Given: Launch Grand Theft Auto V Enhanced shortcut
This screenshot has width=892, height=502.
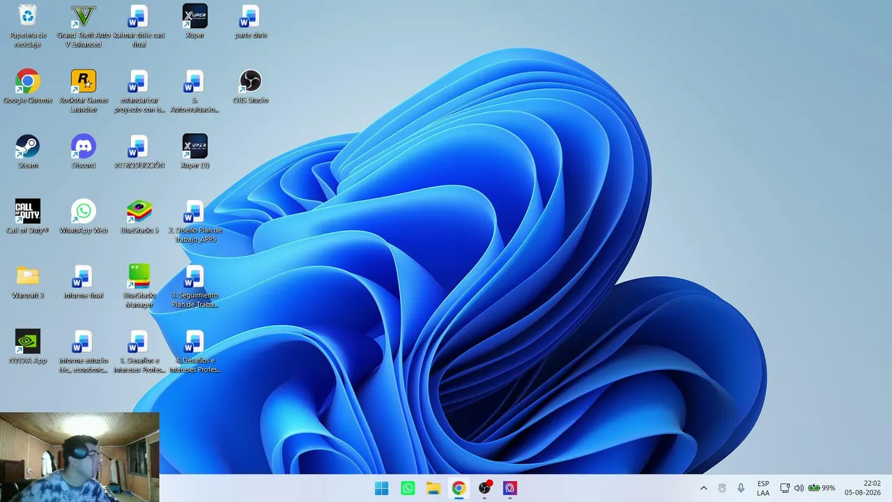Looking at the screenshot, I should 84,26.
